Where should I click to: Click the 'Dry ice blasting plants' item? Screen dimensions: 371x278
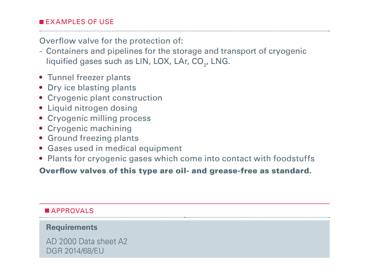point(92,88)
